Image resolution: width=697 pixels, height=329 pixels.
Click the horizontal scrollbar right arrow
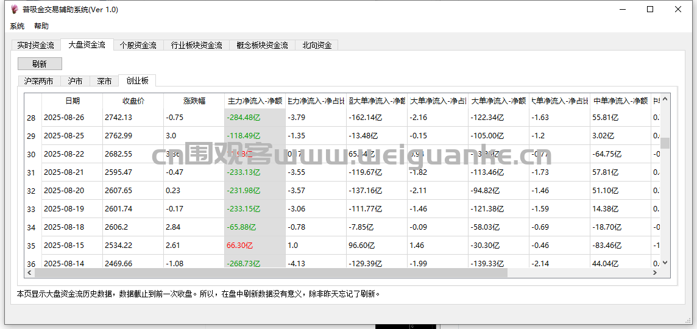[656, 273]
